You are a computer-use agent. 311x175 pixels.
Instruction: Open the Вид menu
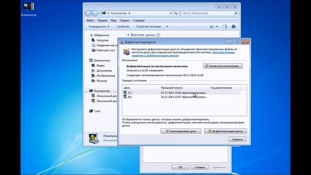[113, 20]
